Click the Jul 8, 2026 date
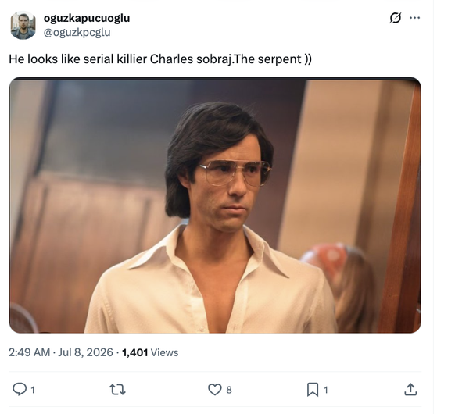The height and width of the screenshot is (414, 455). pos(85,352)
